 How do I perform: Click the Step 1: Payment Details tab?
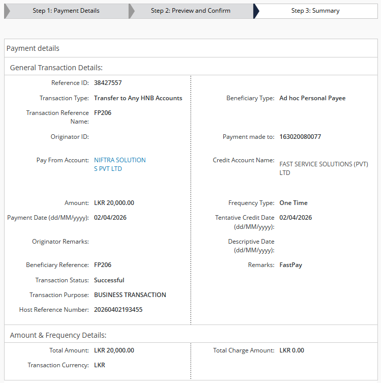click(66, 11)
